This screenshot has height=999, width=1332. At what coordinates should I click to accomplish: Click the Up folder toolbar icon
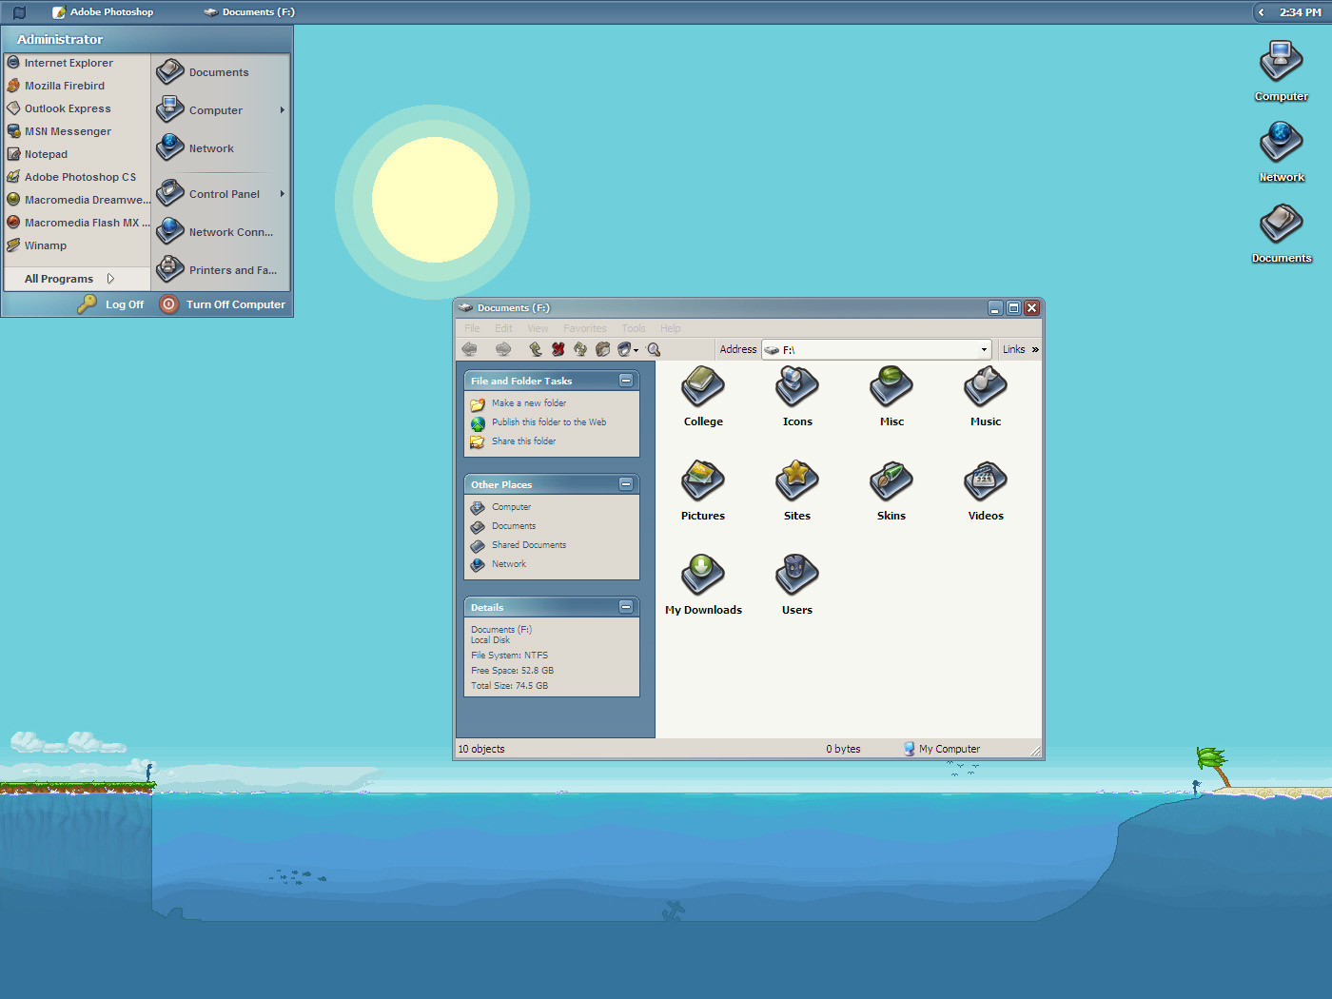536,349
